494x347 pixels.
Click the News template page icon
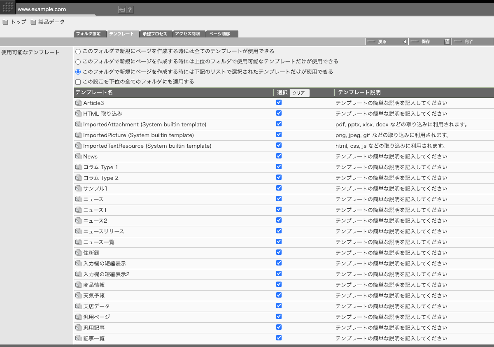tap(79, 156)
